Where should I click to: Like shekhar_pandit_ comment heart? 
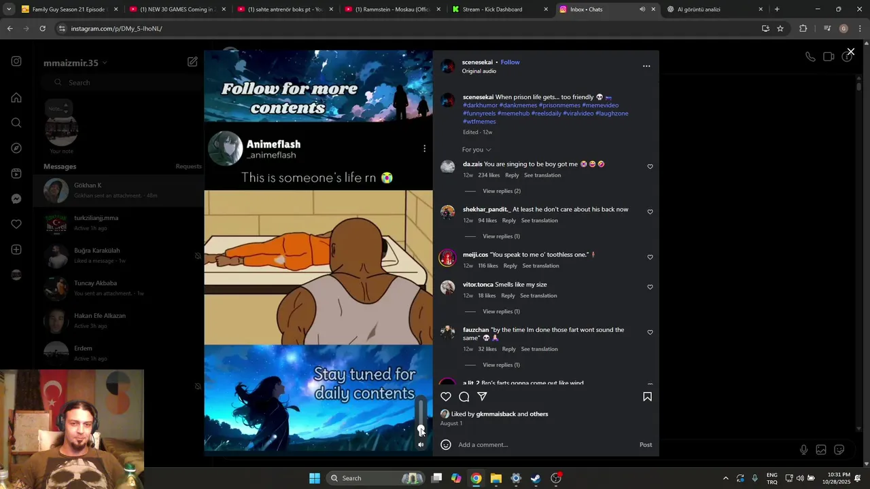[x=650, y=212]
